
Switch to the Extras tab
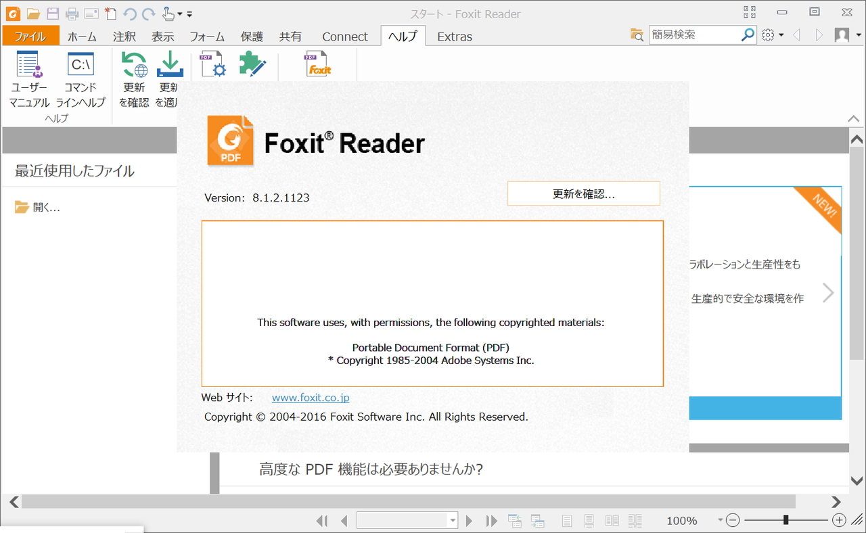(453, 37)
